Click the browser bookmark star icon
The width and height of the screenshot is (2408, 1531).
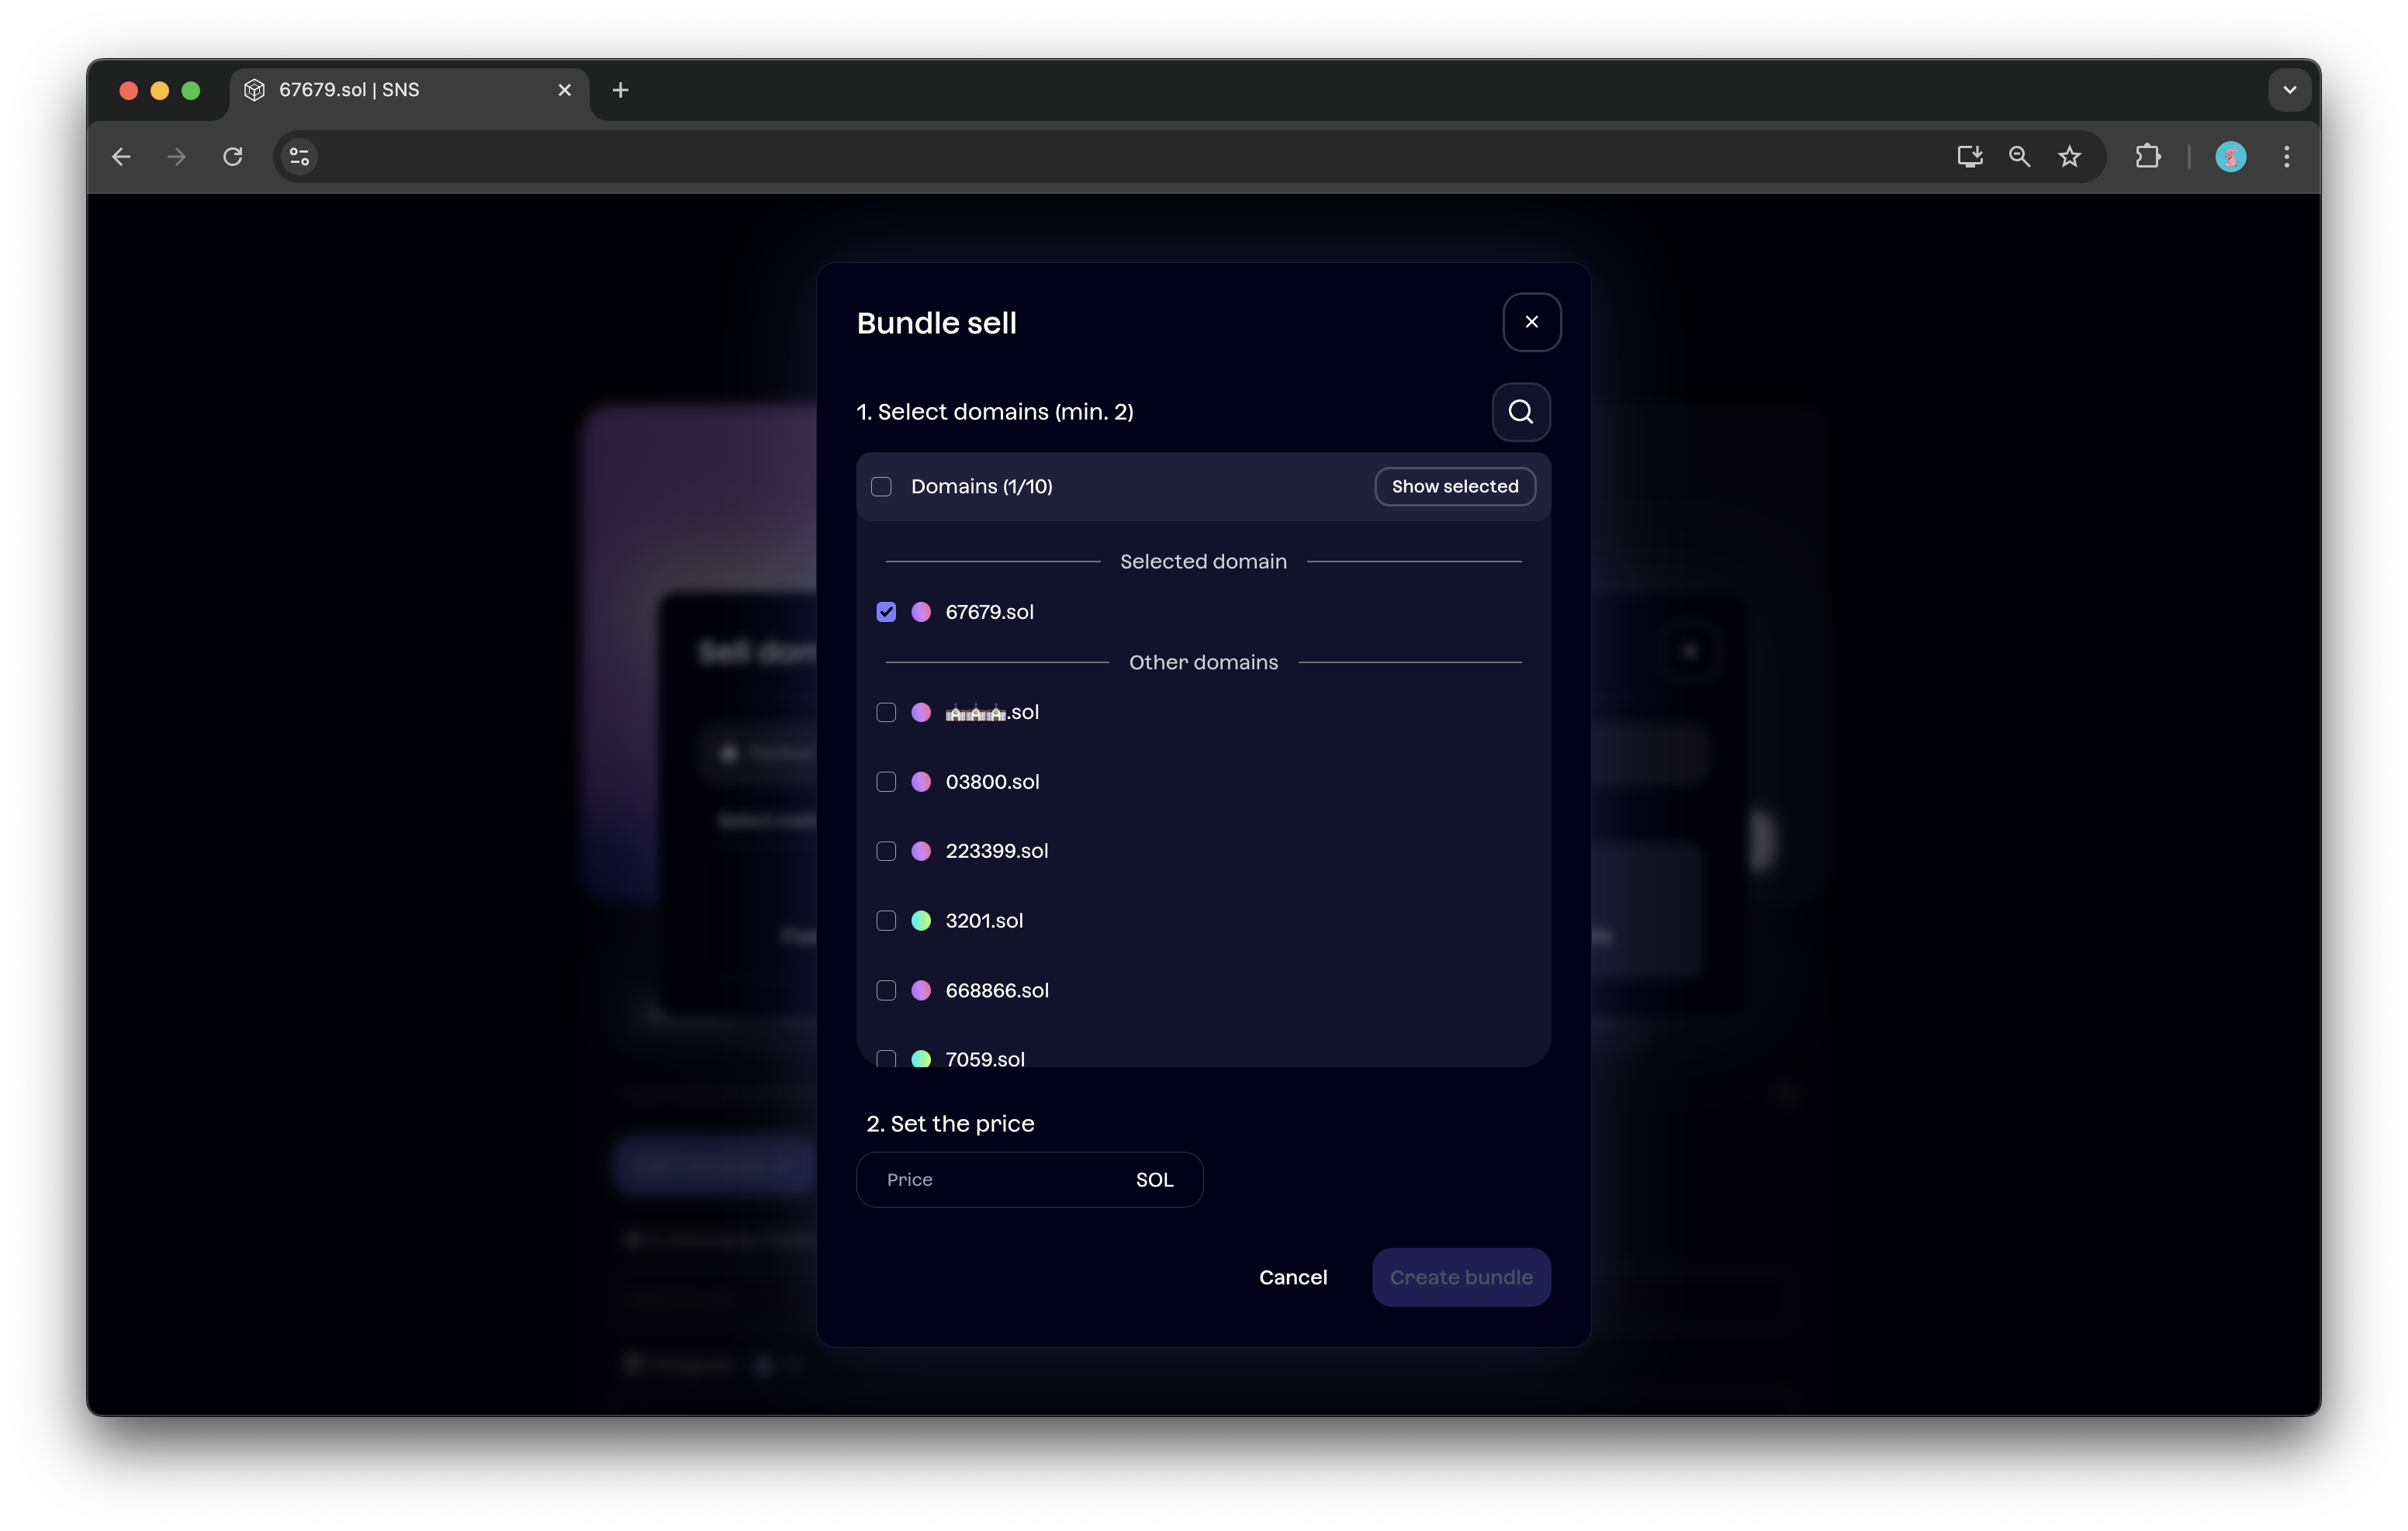2069,157
